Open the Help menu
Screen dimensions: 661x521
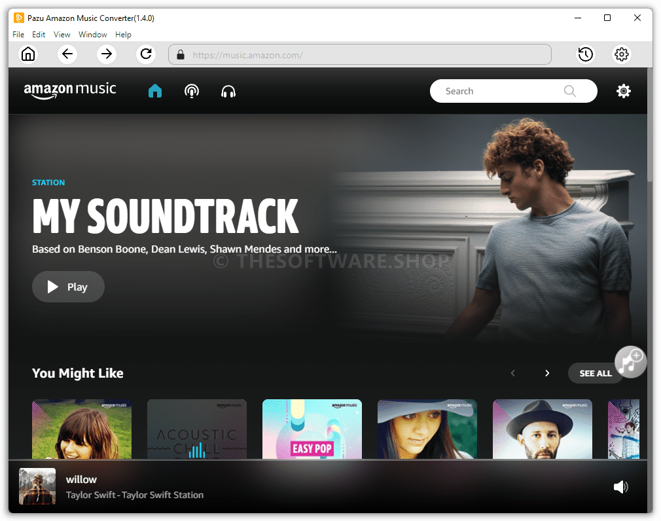pyautogui.click(x=123, y=35)
